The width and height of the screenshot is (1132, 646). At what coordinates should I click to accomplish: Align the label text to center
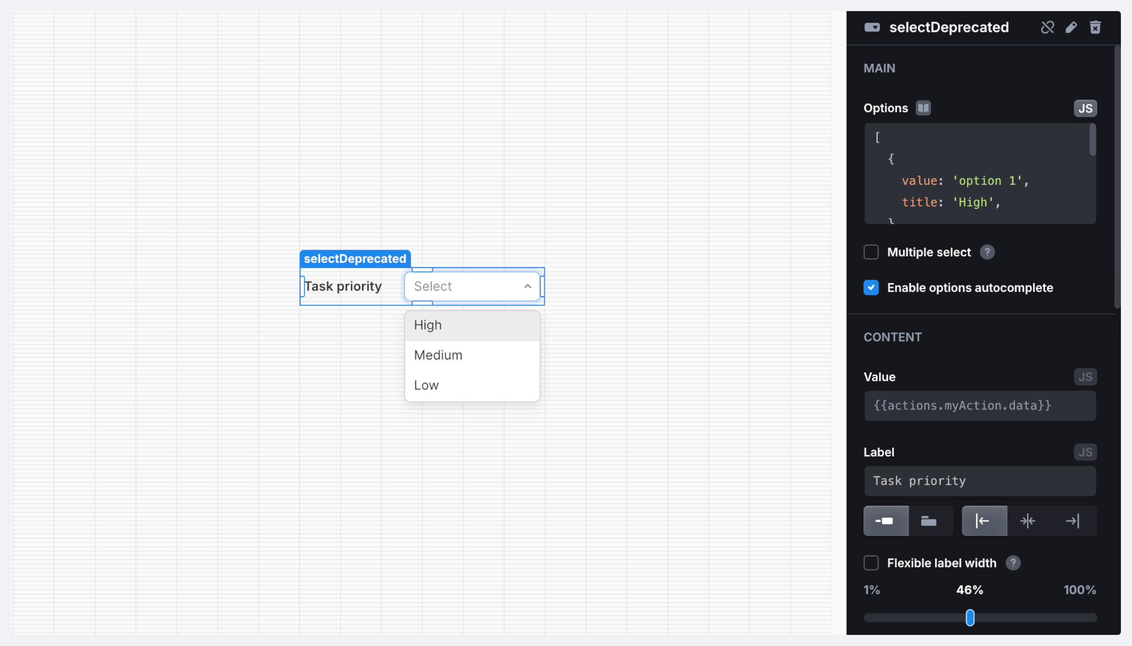[x=1027, y=521]
